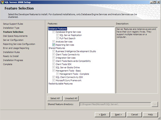Screen dimensions: 161x120
Task: Click the Installation Progress step
Action: tap(13, 60)
